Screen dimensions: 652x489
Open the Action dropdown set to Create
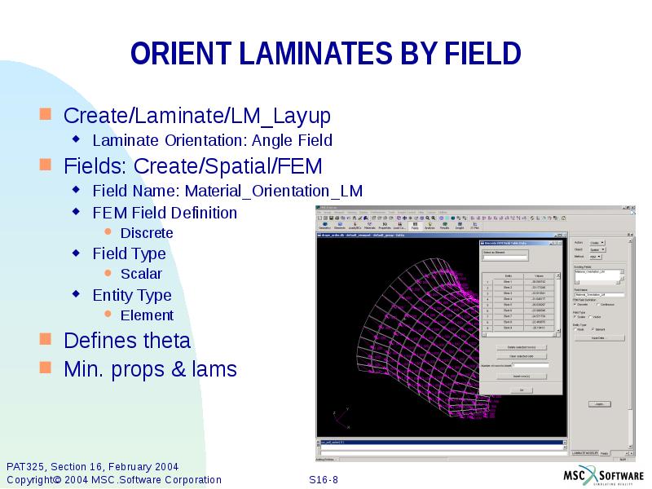[x=597, y=243]
